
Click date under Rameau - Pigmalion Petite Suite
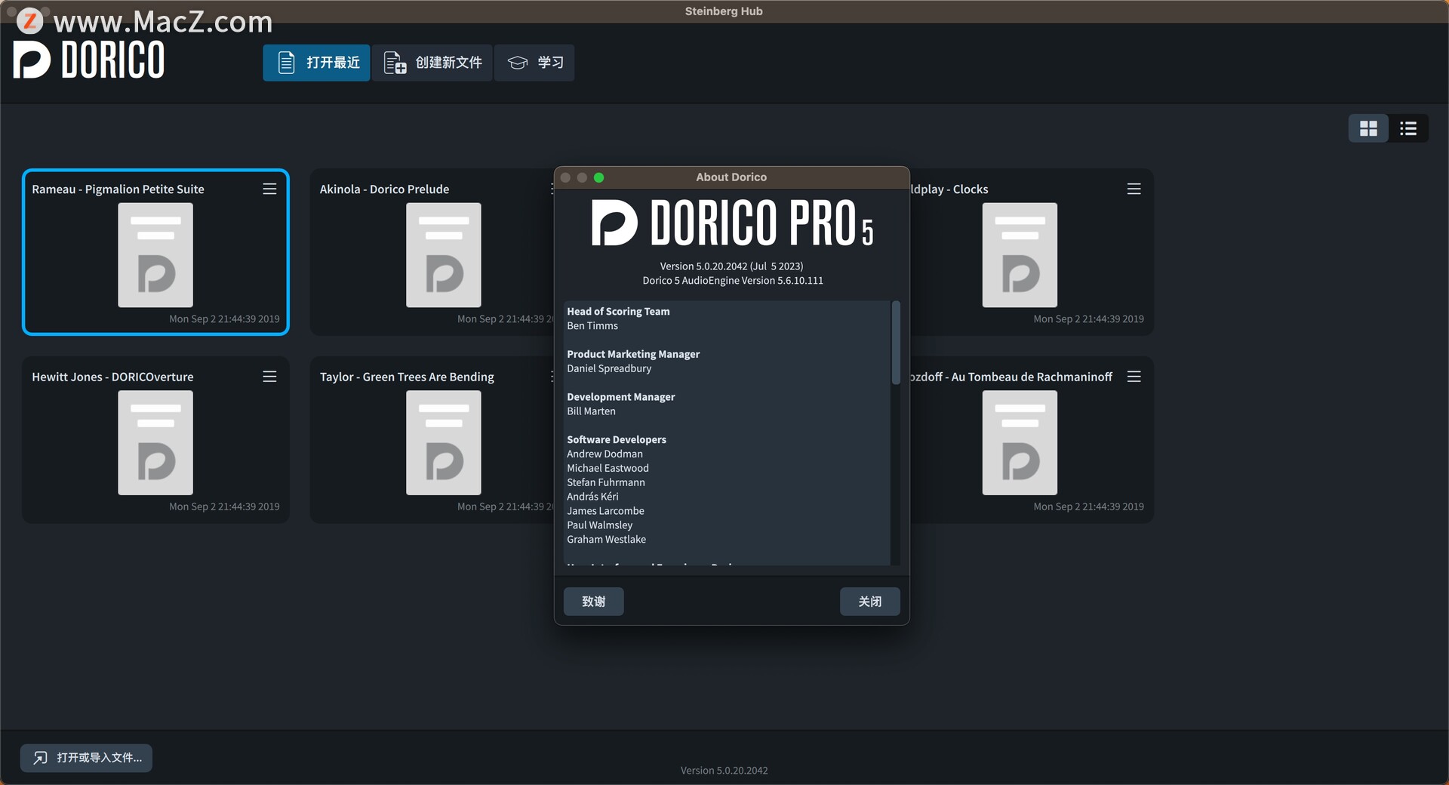coord(224,319)
